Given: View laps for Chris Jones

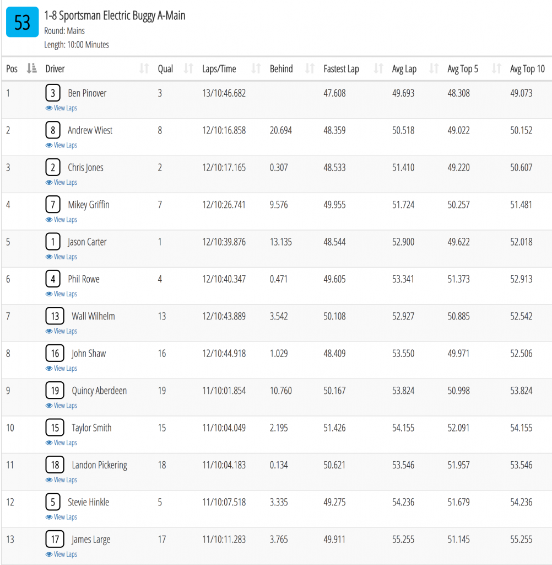Looking at the screenshot, I should pyautogui.click(x=61, y=182).
